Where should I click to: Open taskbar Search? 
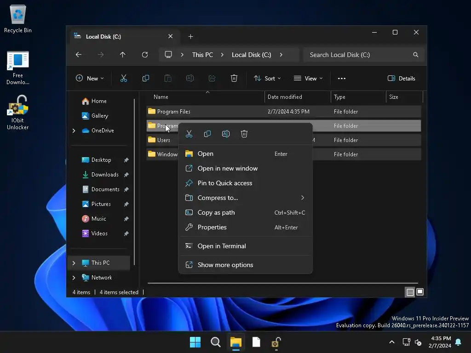click(216, 342)
